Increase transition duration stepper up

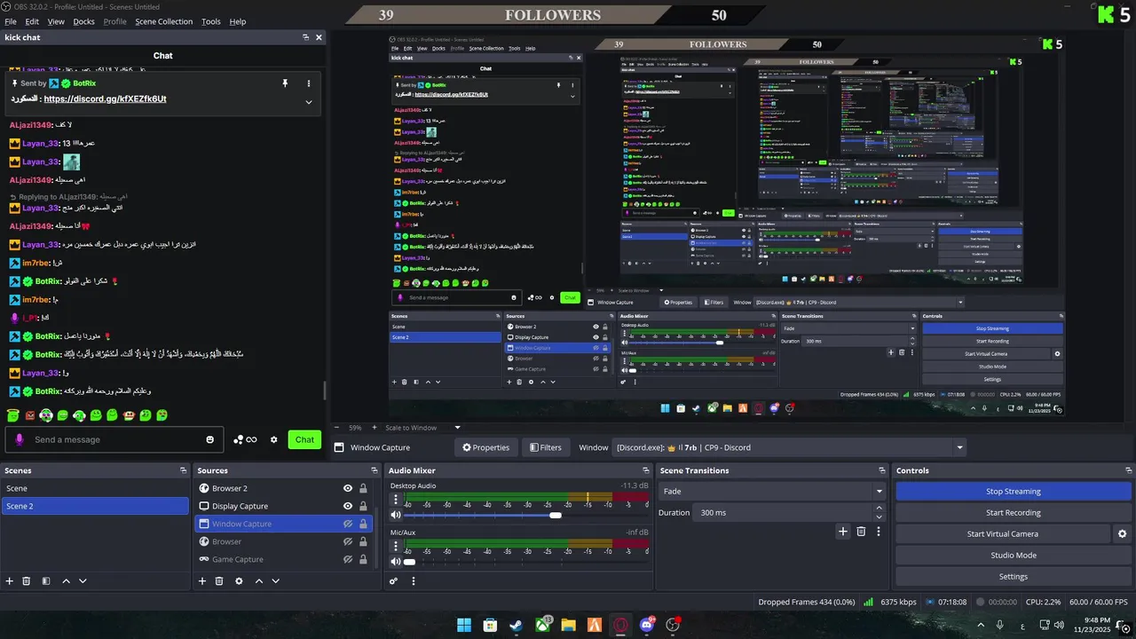click(880, 508)
